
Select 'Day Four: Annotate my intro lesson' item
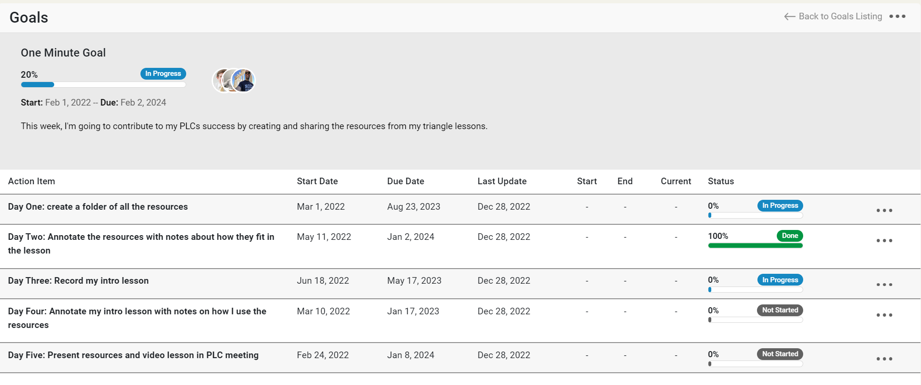(137, 318)
